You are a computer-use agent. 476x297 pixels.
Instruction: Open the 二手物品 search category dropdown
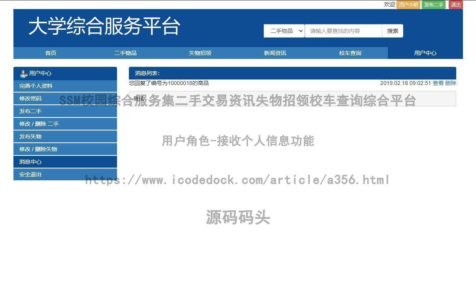(x=284, y=31)
